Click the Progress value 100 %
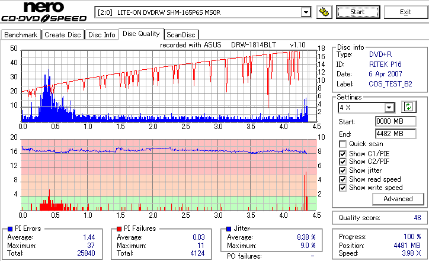 pos(412,237)
